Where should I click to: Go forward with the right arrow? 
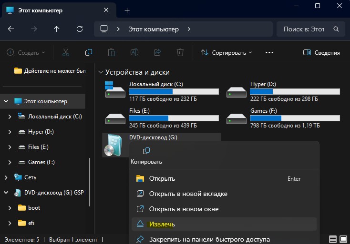[x=34, y=29]
